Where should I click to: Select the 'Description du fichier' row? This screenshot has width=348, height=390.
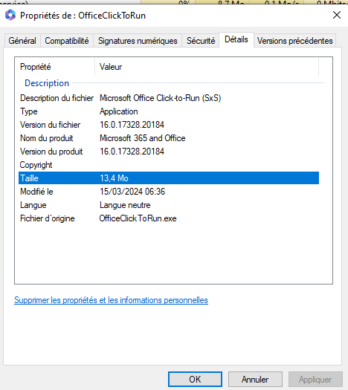[x=169, y=98]
